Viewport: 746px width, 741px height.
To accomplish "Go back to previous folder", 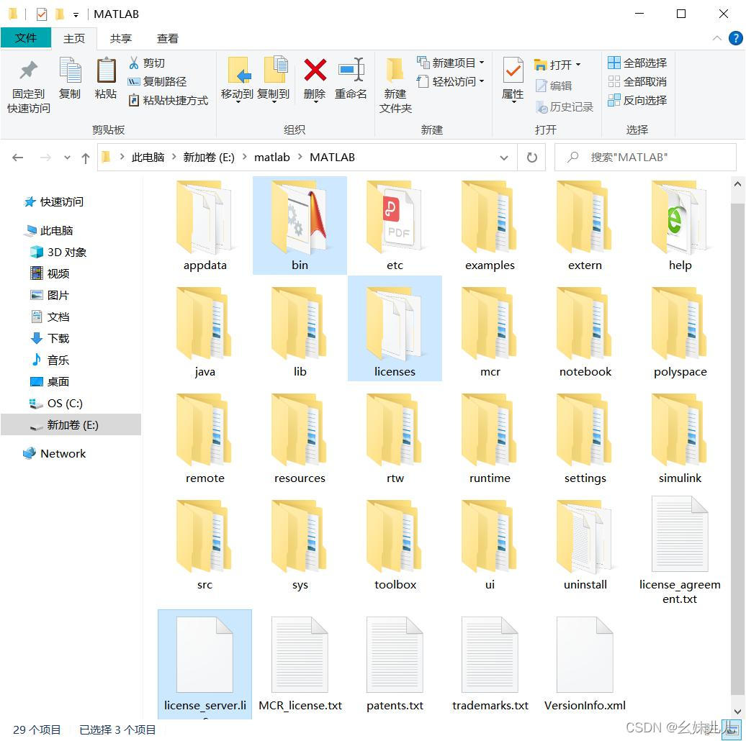I will (x=17, y=158).
